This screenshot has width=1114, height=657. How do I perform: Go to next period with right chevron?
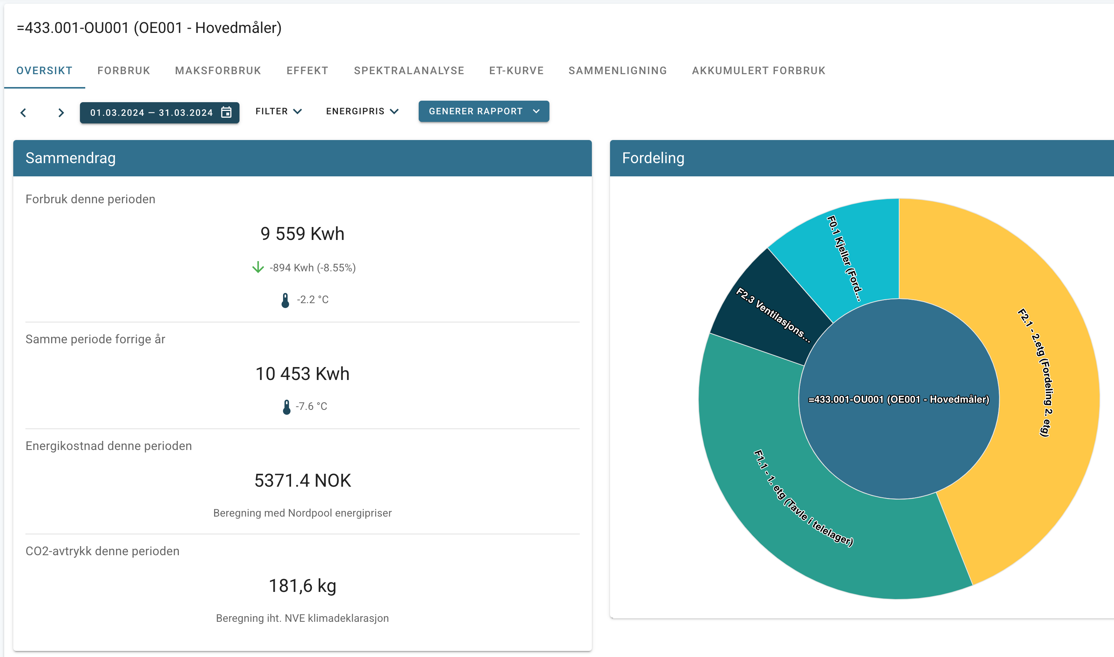click(61, 113)
